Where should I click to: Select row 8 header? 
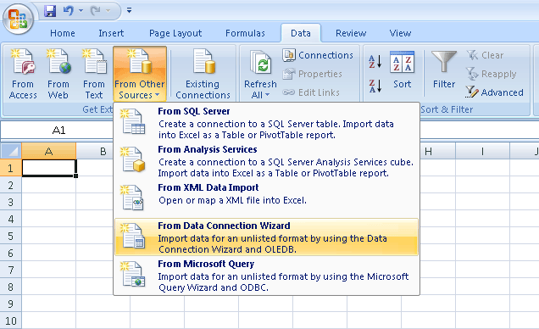[11, 287]
